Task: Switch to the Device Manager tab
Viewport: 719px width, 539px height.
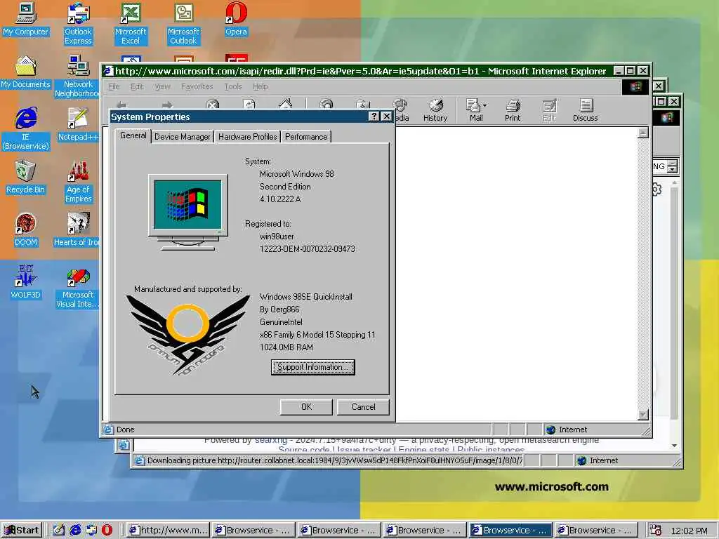Action: pos(182,137)
